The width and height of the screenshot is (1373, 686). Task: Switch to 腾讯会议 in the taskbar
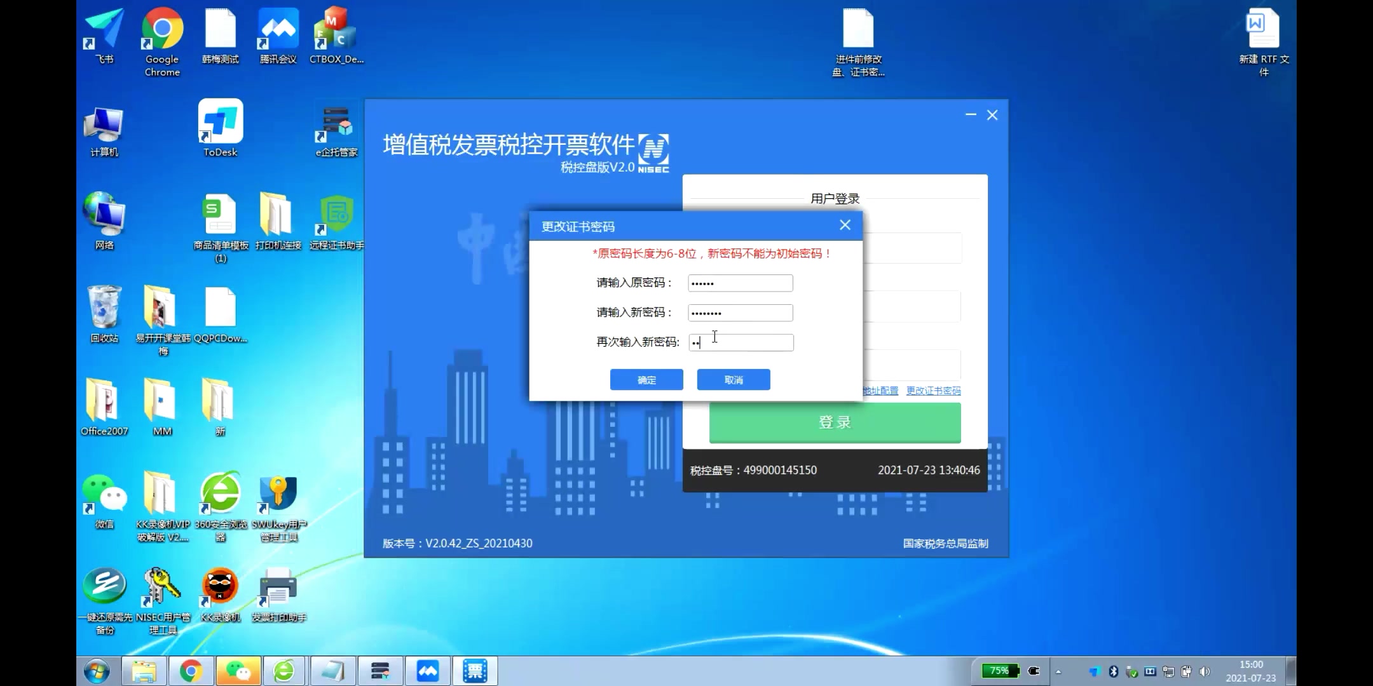428,671
